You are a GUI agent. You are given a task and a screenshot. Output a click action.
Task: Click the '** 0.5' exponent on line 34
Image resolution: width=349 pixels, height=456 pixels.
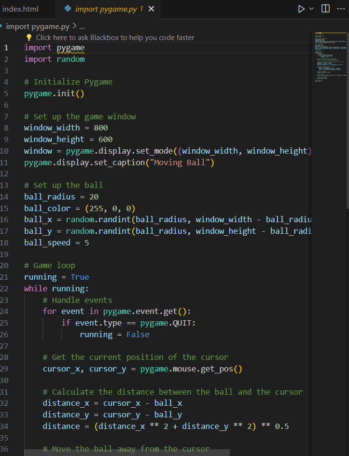(275, 427)
